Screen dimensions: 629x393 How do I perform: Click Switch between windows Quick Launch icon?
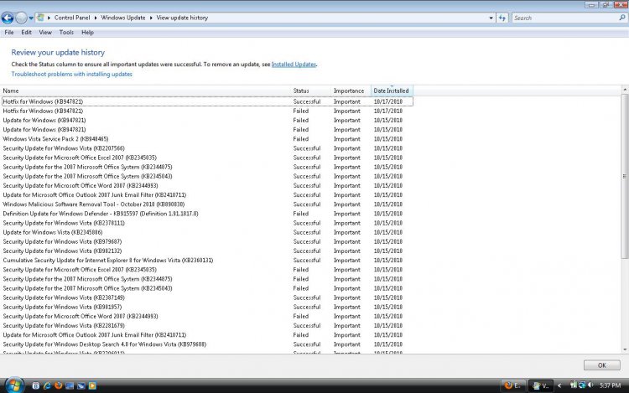[x=81, y=385]
